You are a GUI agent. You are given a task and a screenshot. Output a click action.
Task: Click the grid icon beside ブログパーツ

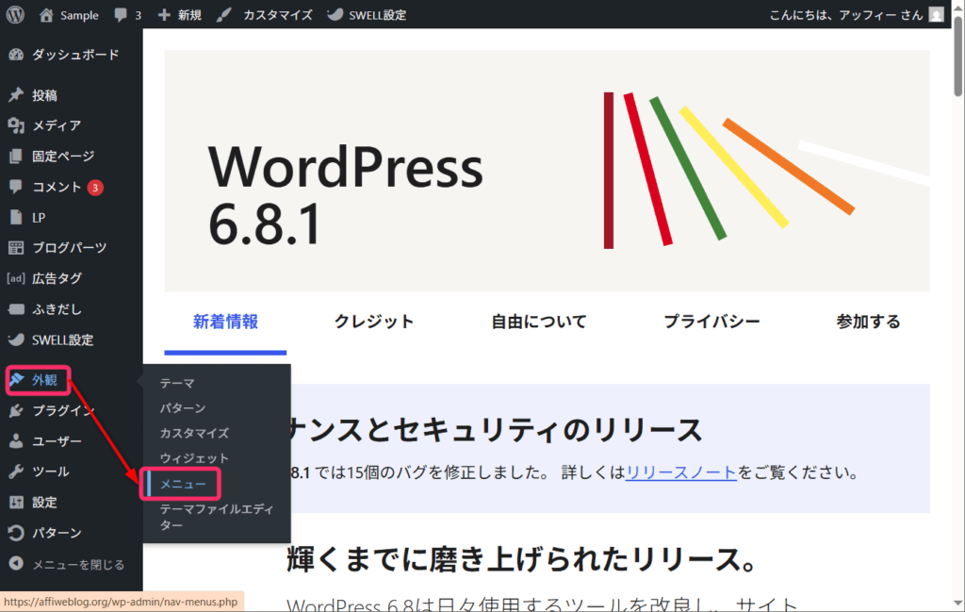pyautogui.click(x=16, y=248)
